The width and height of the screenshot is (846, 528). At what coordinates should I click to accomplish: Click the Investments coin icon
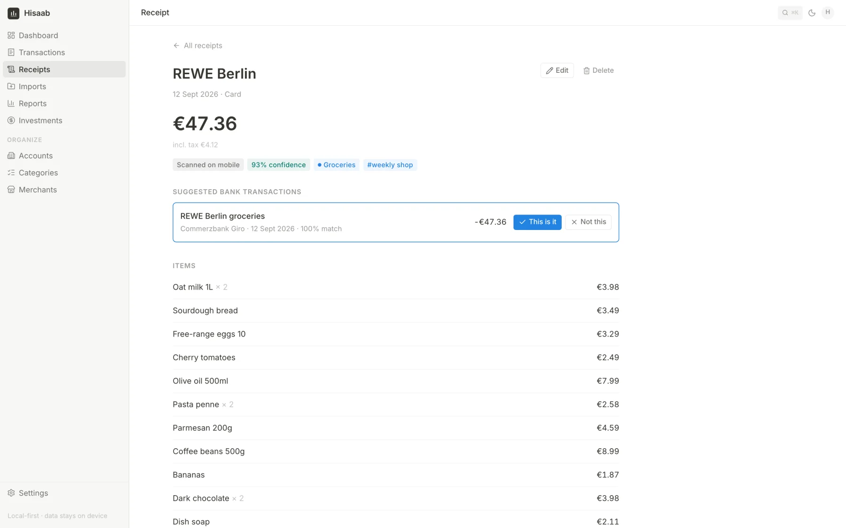tap(11, 121)
